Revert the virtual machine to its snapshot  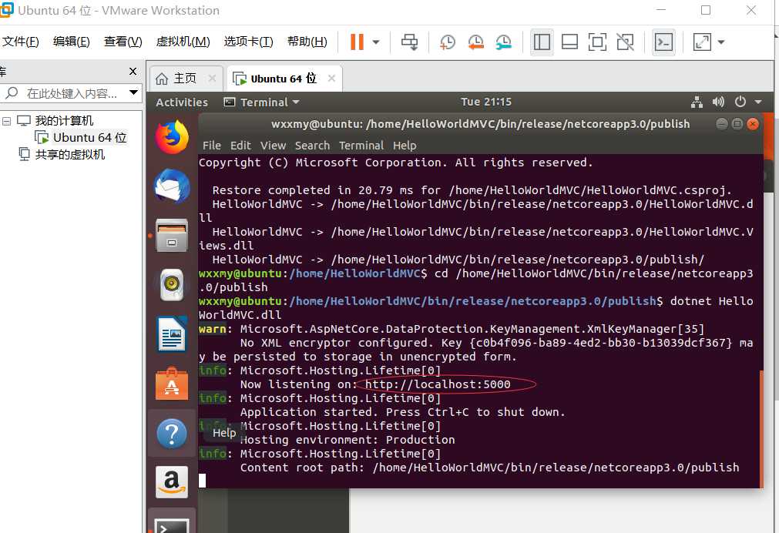[475, 42]
